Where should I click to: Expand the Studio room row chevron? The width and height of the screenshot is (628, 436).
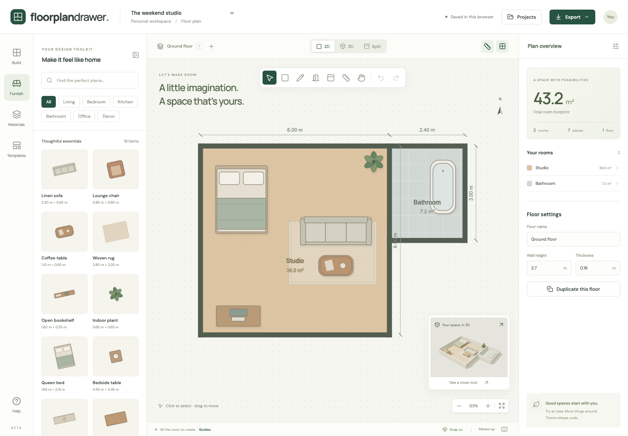point(618,168)
